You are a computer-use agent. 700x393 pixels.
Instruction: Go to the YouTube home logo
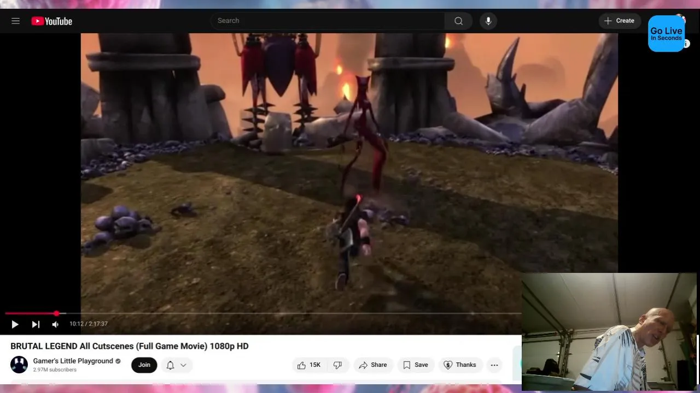coord(52,21)
